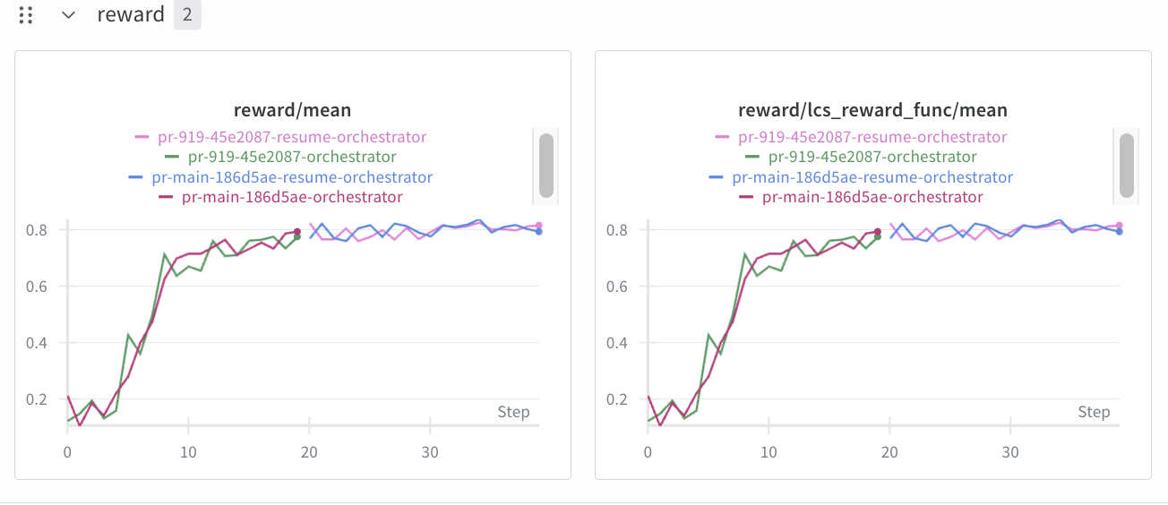Select pr-919-45e2087-resume-orchestrator legend text in reward/mean chart
The image size is (1168, 505).
pos(292,137)
